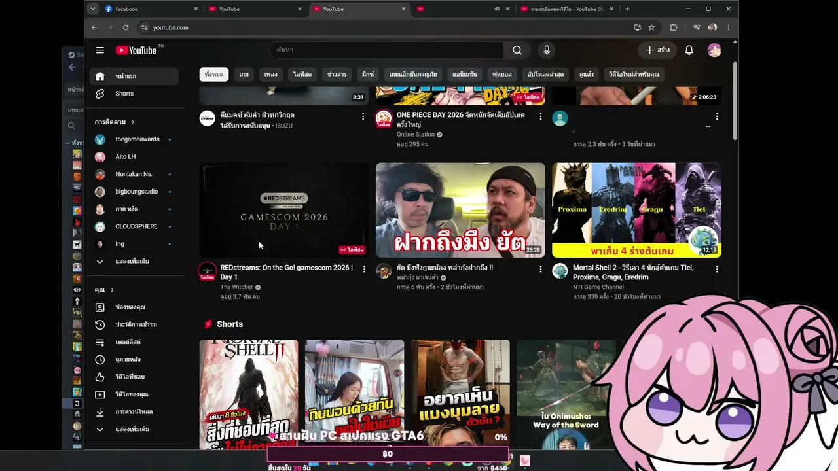838x471 pixels.
Task: Expand แสดงเพิ่มเติม under the Ing subscription
Action: click(x=134, y=262)
